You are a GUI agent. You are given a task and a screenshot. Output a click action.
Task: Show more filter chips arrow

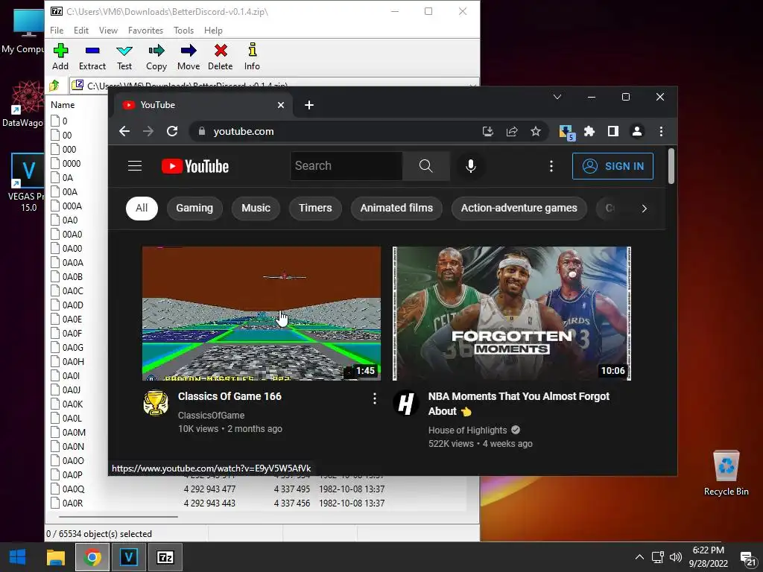tap(645, 209)
